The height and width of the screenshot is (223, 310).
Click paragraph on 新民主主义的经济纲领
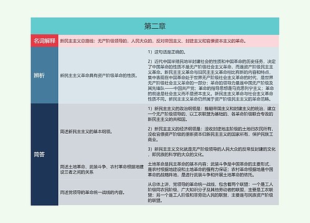[211, 134]
